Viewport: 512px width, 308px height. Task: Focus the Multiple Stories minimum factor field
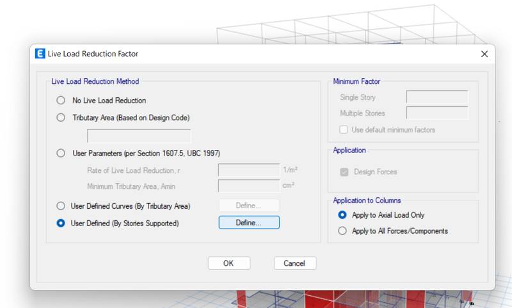tap(437, 113)
